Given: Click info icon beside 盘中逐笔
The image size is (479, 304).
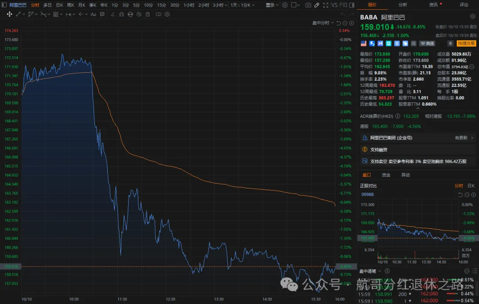Looking at the screenshot, I should [387, 271].
